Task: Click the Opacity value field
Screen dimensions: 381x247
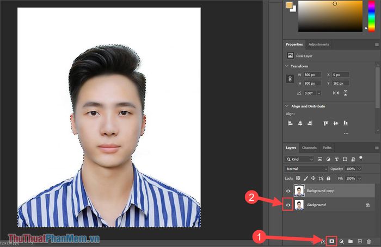Action: (351, 169)
